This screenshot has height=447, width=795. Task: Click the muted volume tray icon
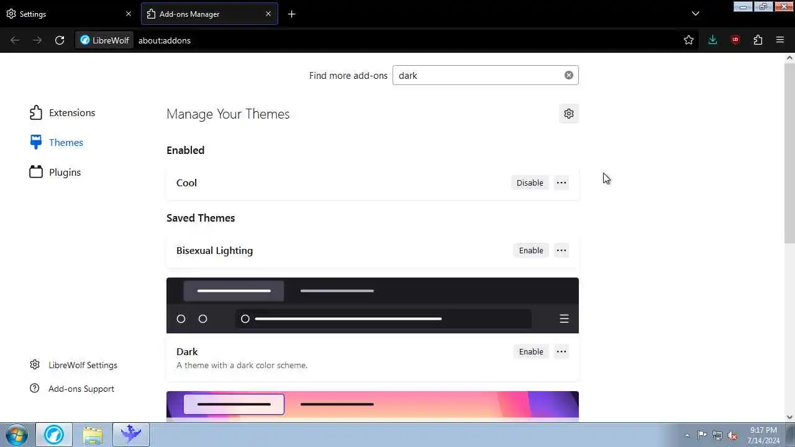733,435
